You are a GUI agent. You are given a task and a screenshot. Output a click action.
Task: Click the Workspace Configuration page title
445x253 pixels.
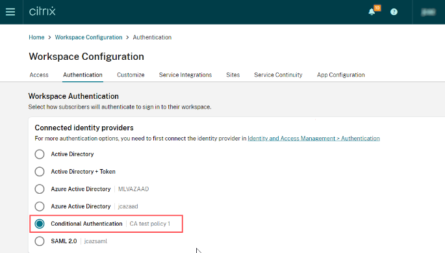point(86,57)
